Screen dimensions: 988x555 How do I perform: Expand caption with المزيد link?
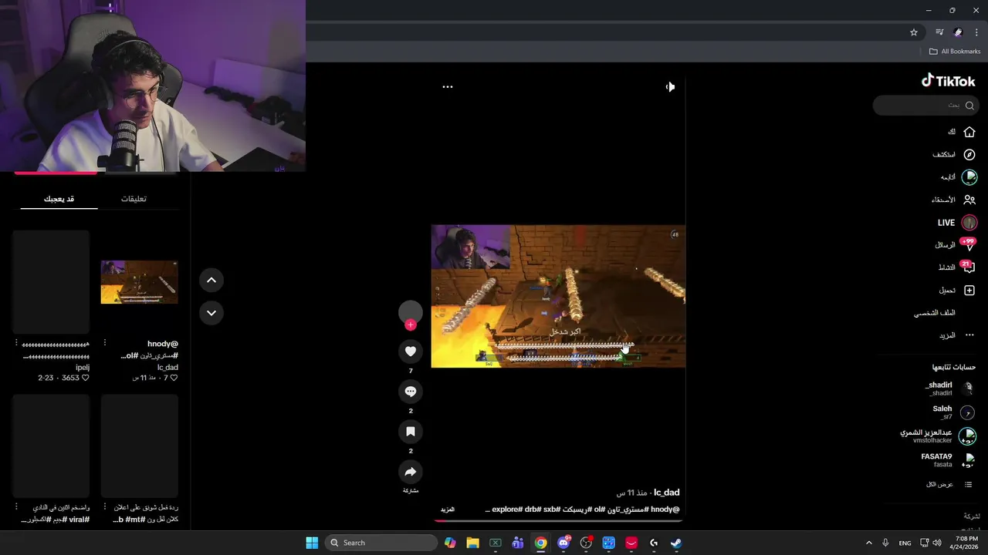[x=448, y=510]
